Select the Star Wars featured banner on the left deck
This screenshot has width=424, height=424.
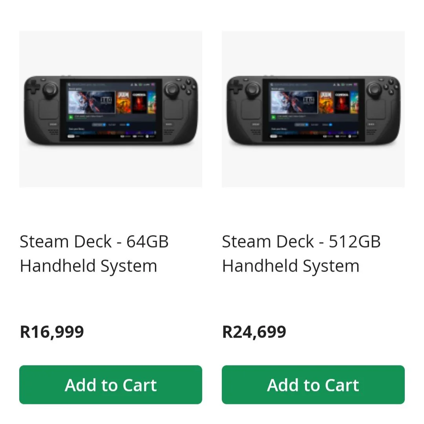(x=91, y=101)
